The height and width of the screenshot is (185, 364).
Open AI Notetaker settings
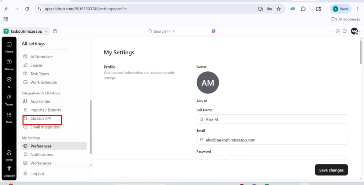pos(54,57)
